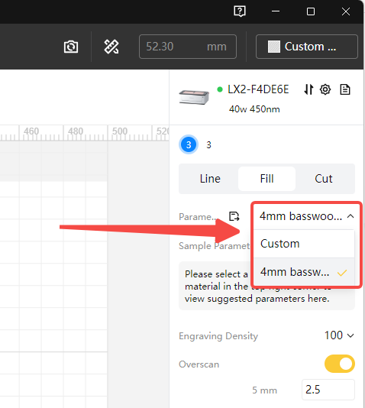The image size is (365, 408).
Task: Click the camera refresh icon in toolbar
Action: (71, 47)
